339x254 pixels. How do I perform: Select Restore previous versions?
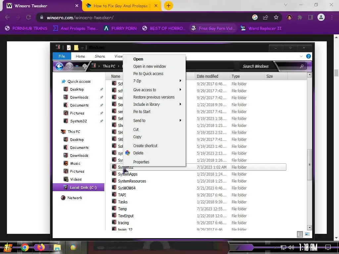pos(154,97)
